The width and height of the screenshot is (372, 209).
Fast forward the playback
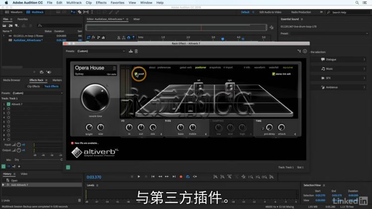pos(167,176)
